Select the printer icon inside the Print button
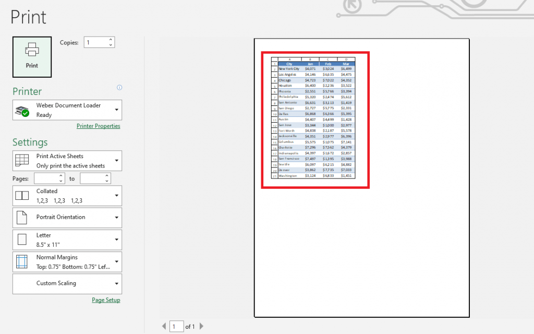This screenshot has width=534, height=334. coord(31,50)
